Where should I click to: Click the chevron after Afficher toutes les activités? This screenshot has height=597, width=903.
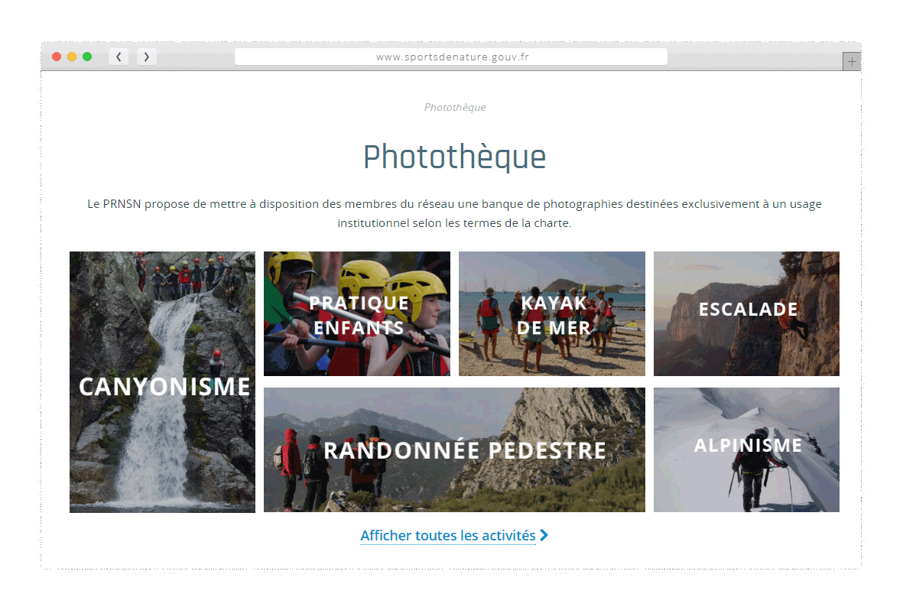544,535
